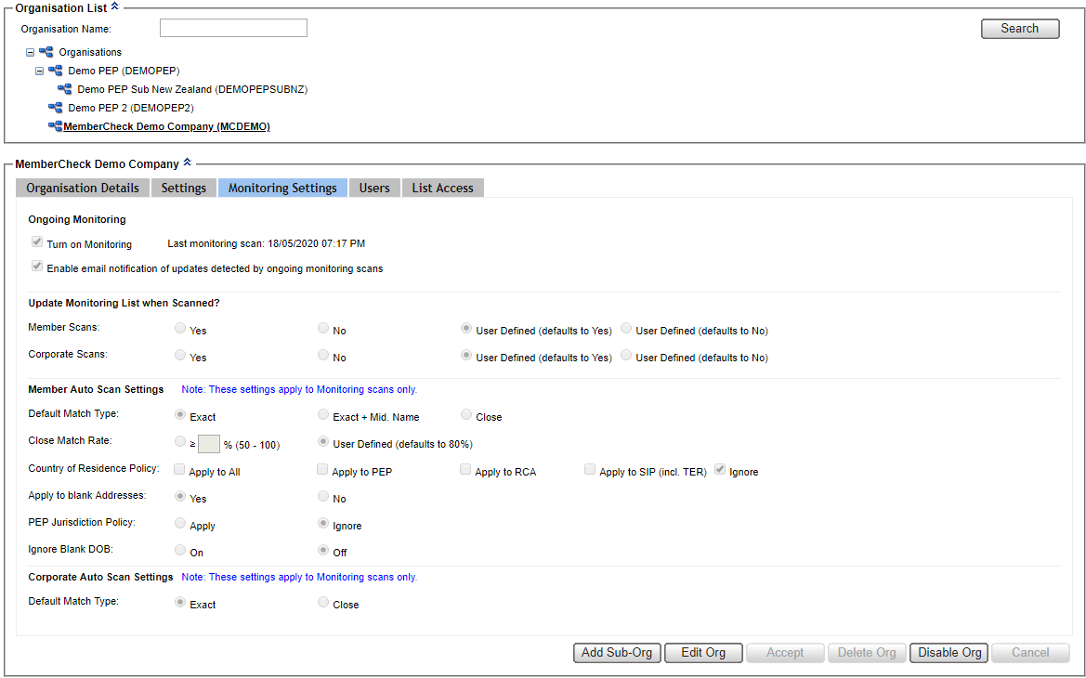Select Corporate Scans User Defined defaults to No
Viewport: 1086px width, 678px height.
pyautogui.click(x=626, y=356)
